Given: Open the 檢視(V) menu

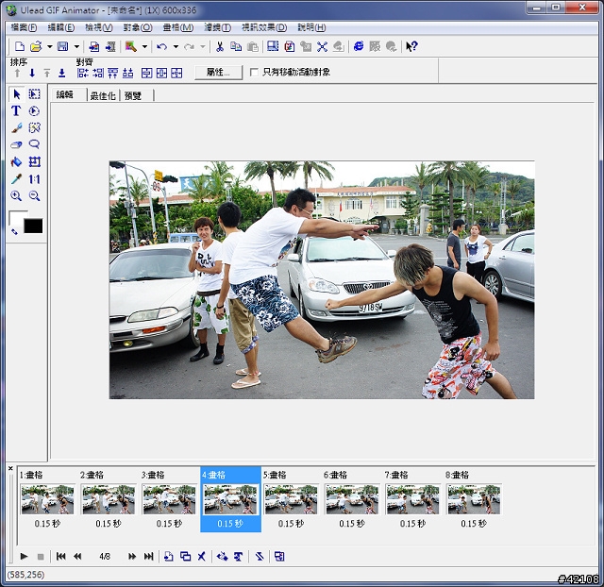Looking at the screenshot, I should [x=99, y=27].
